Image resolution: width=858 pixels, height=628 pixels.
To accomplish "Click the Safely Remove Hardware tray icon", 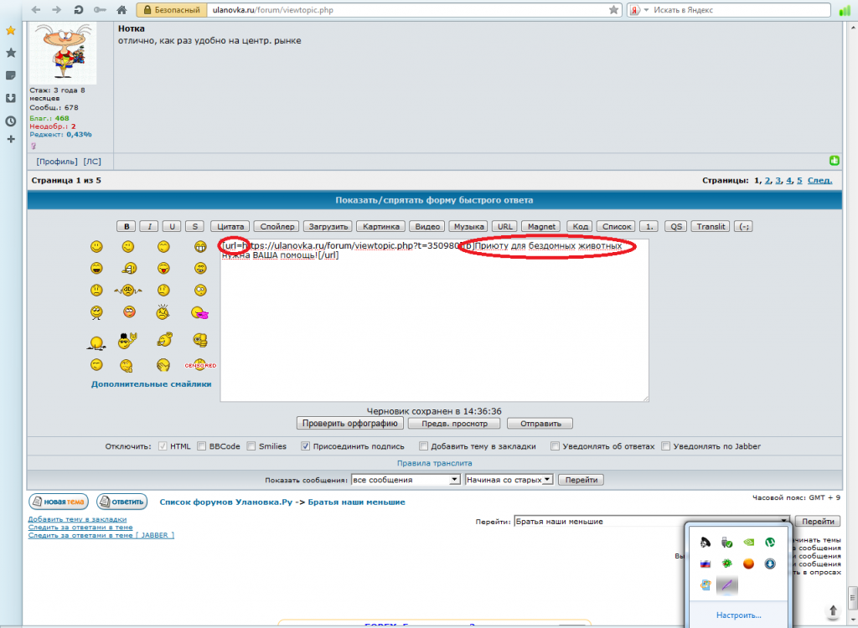I will (x=726, y=542).
